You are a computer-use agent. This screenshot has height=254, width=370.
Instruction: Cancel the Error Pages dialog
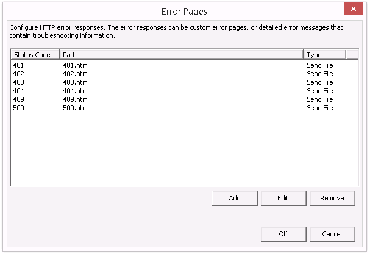coord(332,234)
